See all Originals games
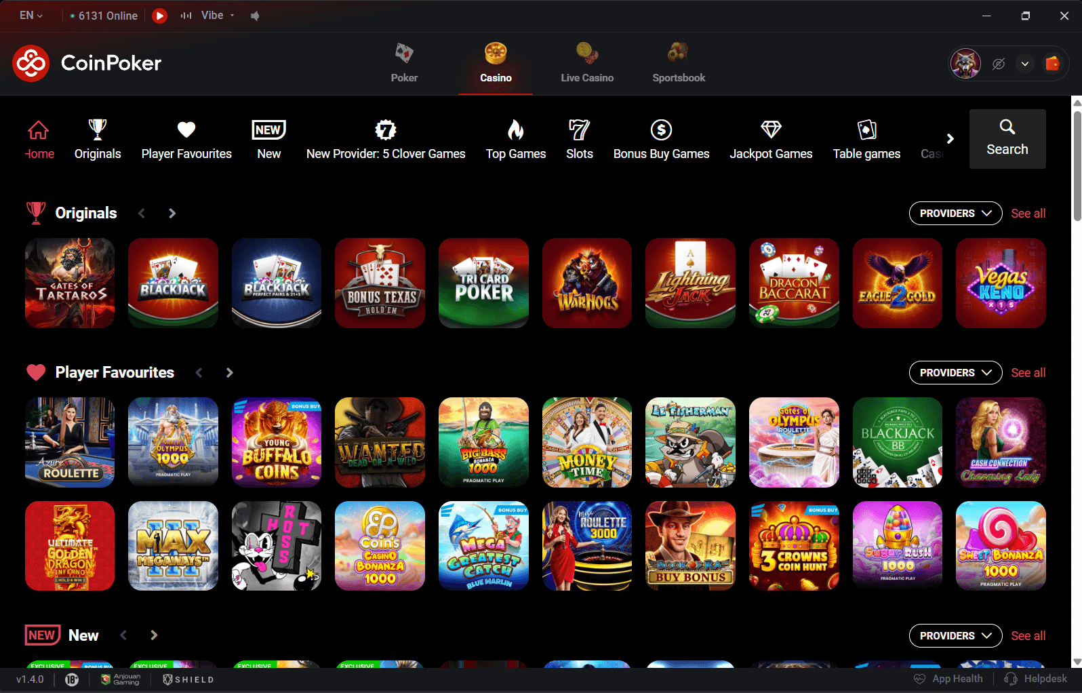The width and height of the screenshot is (1082, 693). (1028, 213)
